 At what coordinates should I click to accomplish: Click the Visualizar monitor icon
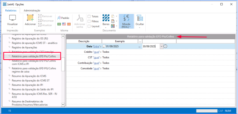point(12,18)
